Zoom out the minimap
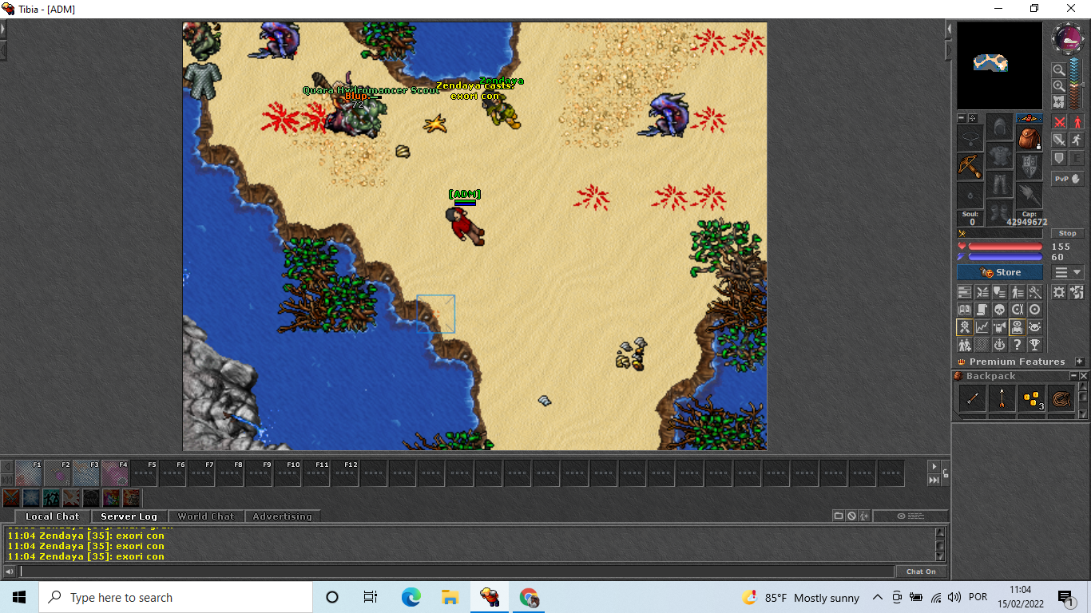The image size is (1091, 613). tap(1060, 69)
